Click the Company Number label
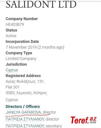This screenshot has height=128, width=101. 22,19
